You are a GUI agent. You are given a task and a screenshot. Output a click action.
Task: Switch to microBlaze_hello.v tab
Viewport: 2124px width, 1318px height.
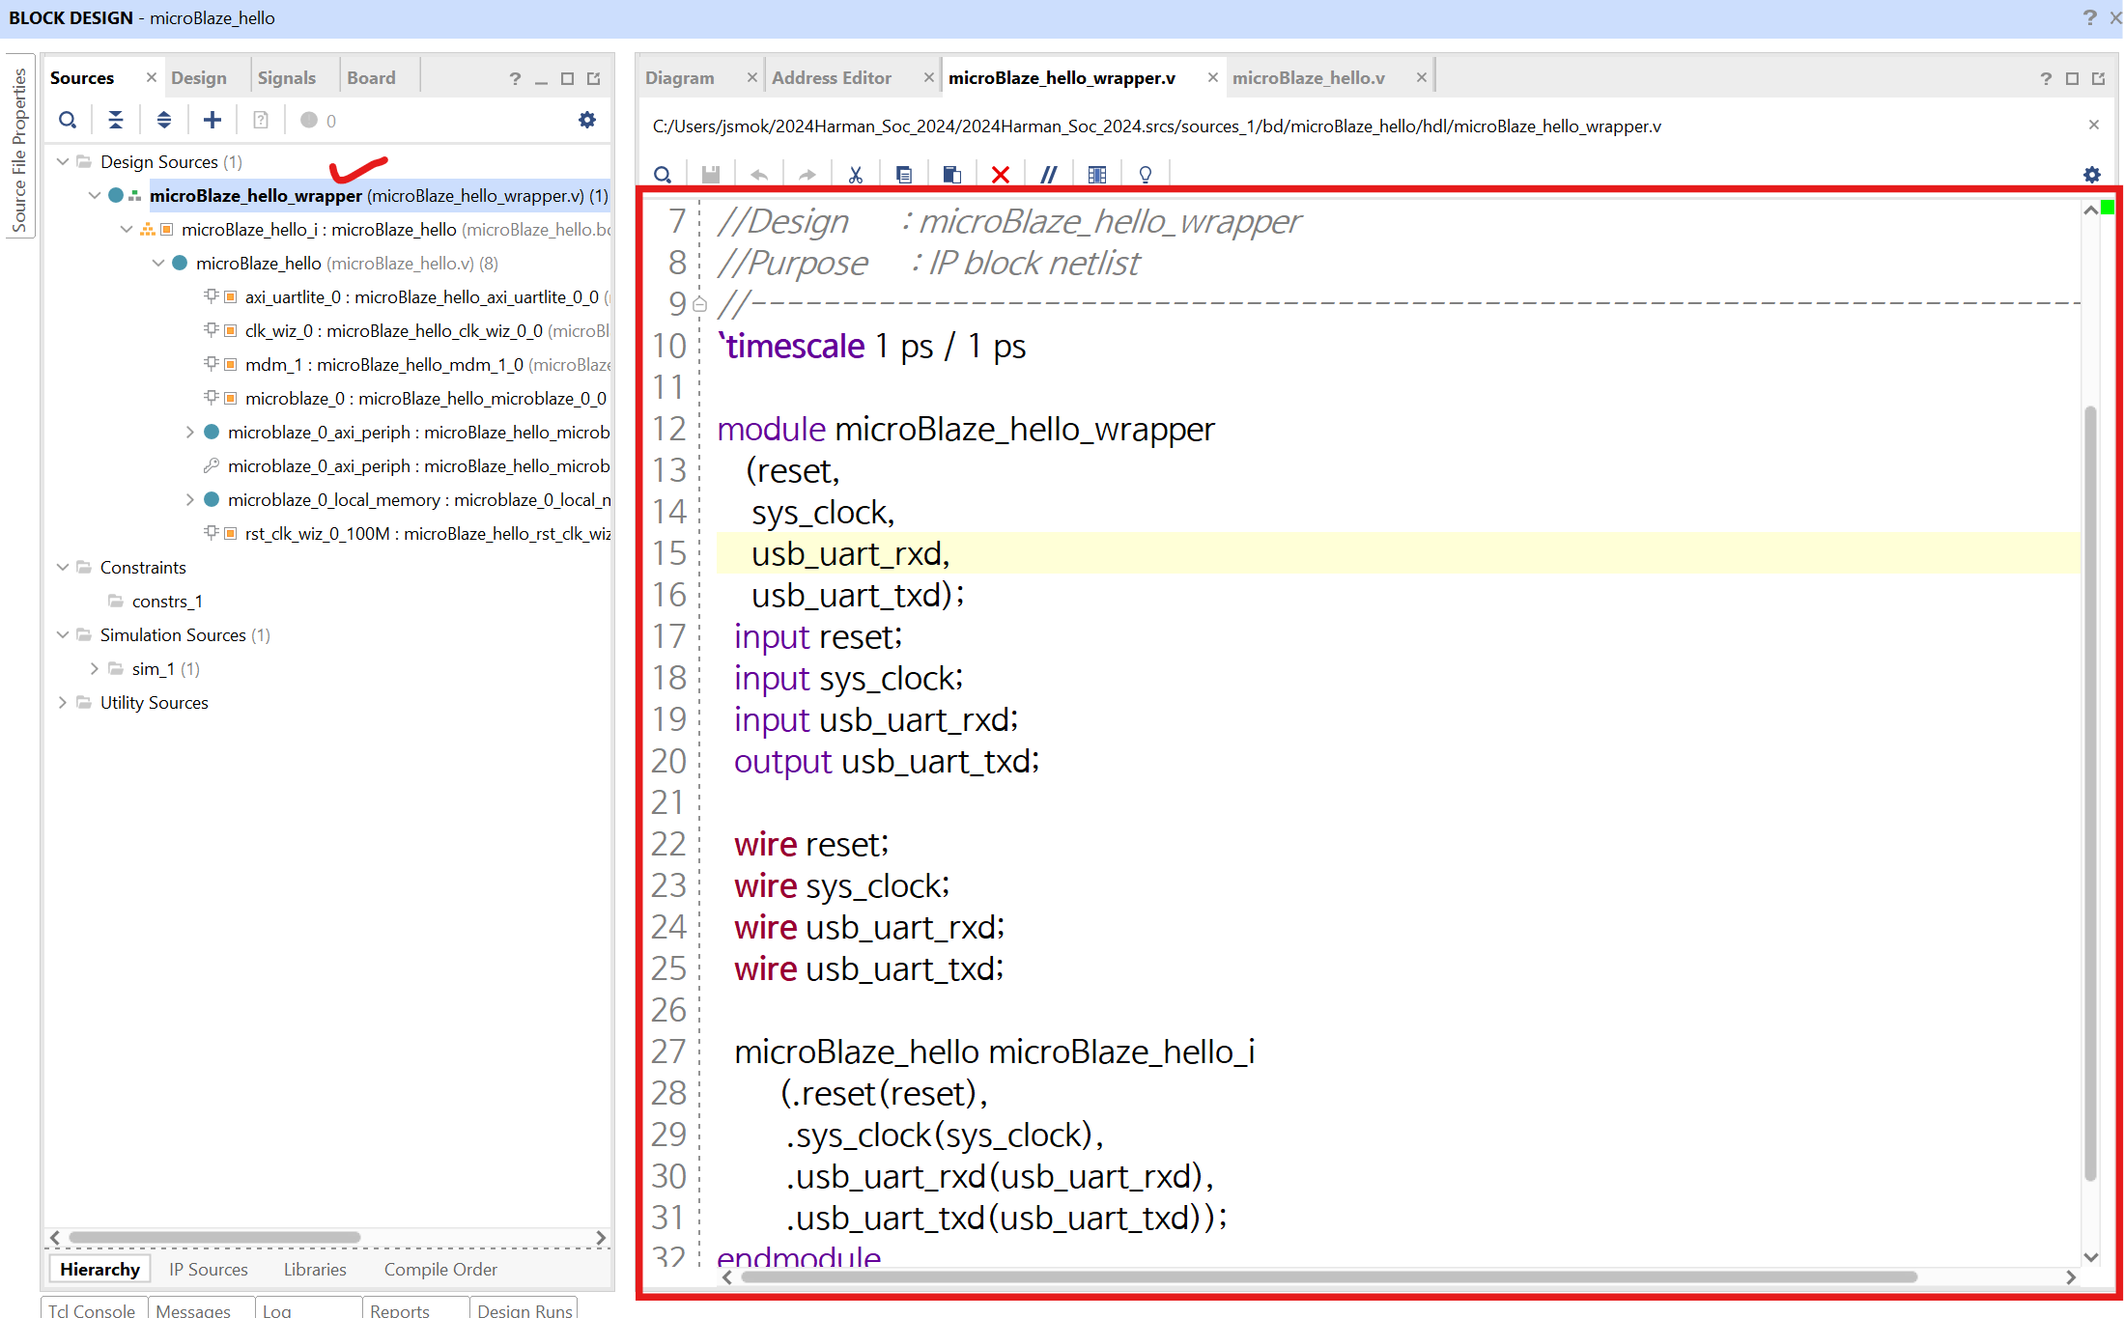(x=1309, y=77)
